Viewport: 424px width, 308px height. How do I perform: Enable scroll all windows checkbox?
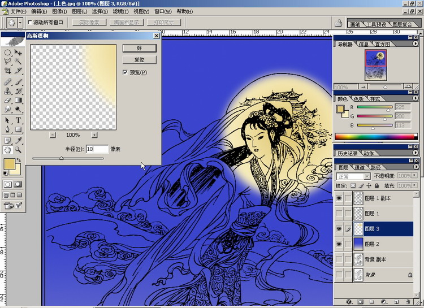click(30, 23)
